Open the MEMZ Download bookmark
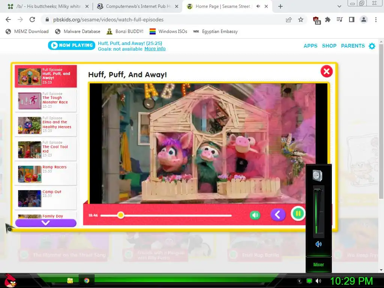 pyautogui.click(x=27, y=31)
